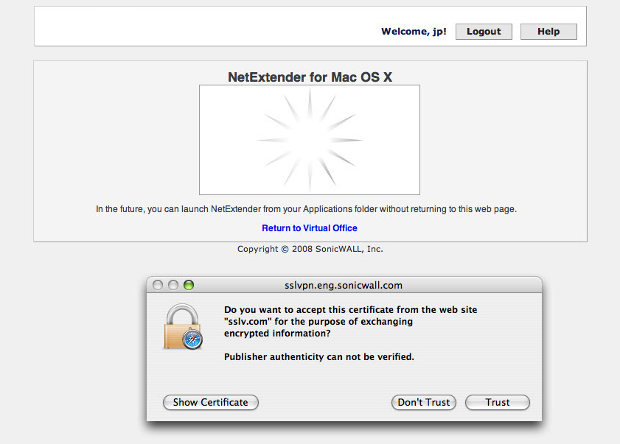Follow the Return to Virtual Office link

click(x=310, y=228)
